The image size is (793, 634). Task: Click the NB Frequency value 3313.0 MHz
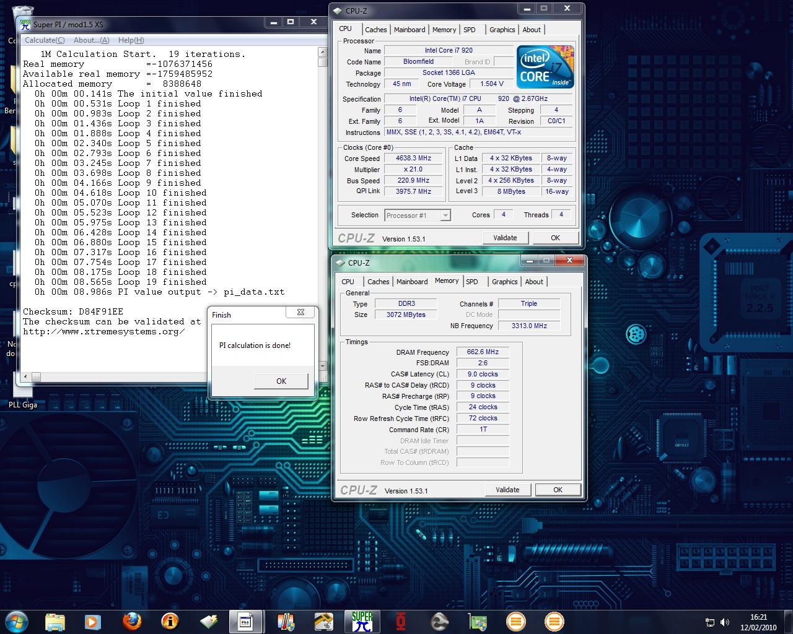pos(529,326)
